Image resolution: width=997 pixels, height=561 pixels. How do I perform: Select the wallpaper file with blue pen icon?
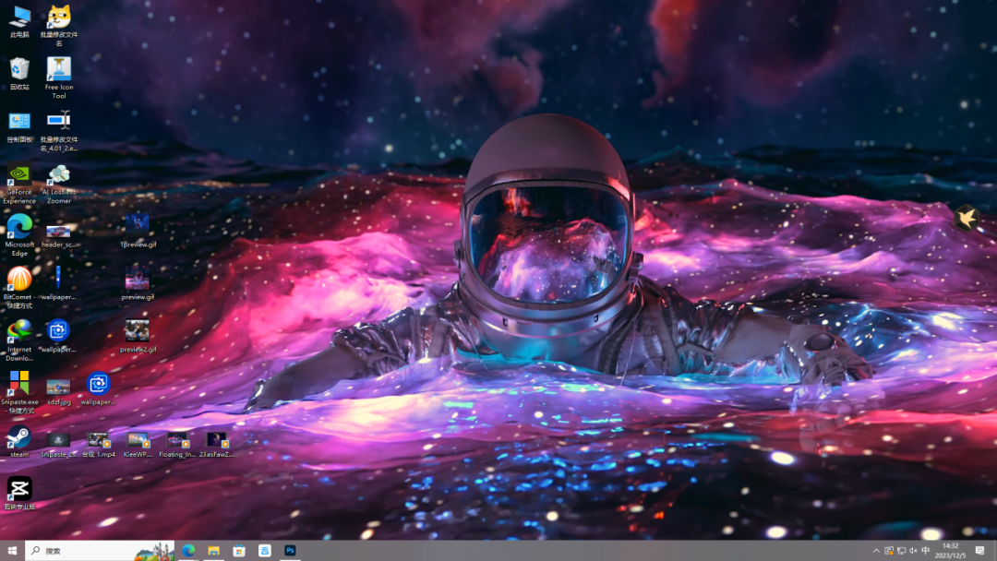[x=58, y=283]
